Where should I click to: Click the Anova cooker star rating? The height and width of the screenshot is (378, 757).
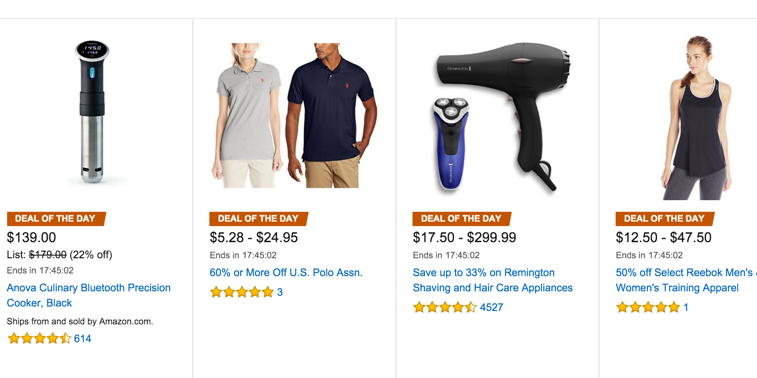(39, 338)
